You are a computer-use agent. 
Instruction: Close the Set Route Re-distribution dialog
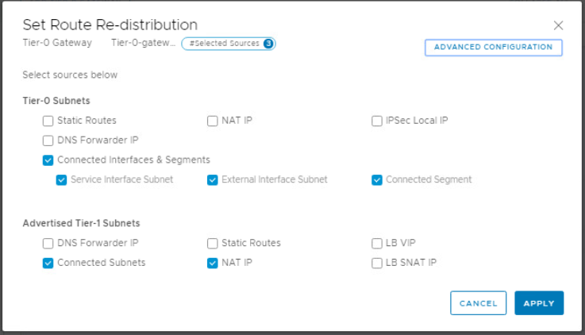pos(558,25)
